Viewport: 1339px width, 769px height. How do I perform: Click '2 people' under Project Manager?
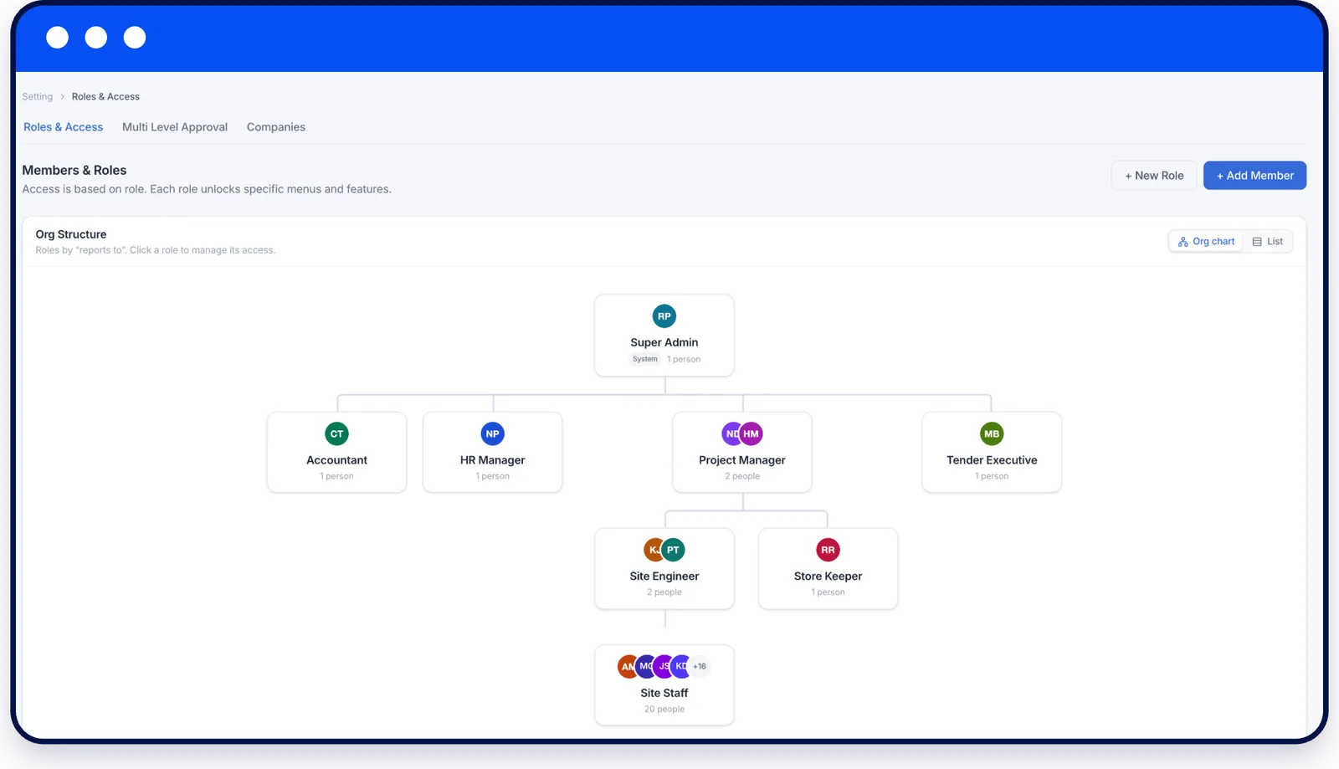coord(742,476)
